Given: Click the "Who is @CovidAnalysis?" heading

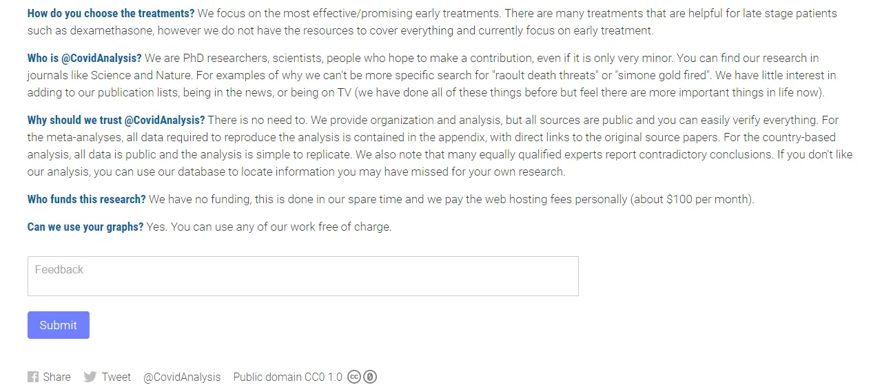Looking at the screenshot, I should [85, 58].
